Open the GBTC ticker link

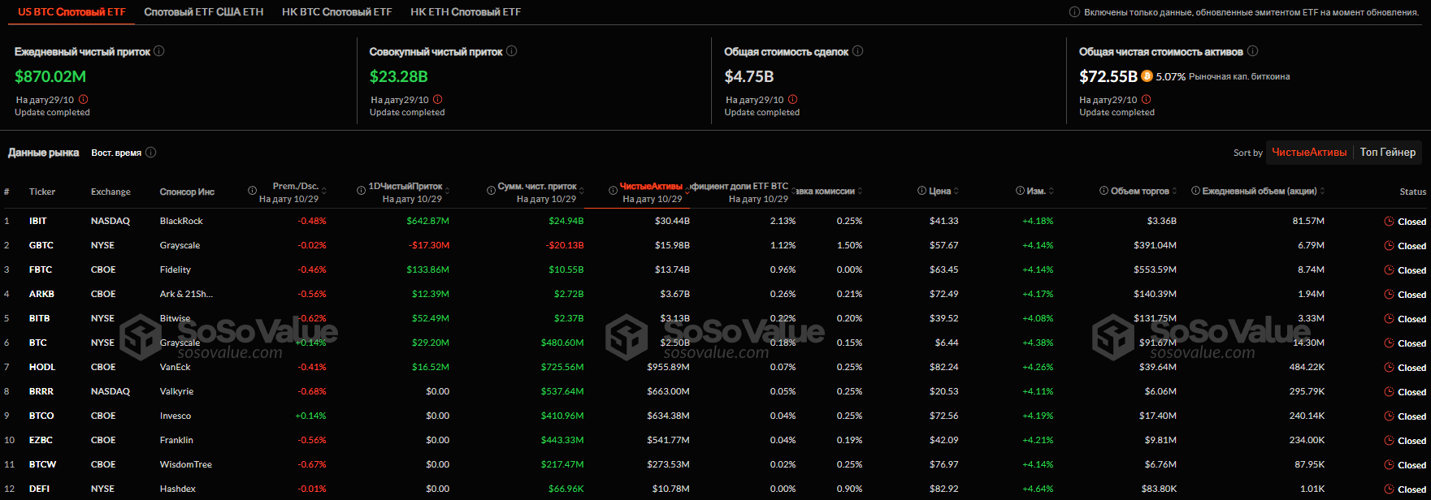point(40,245)
